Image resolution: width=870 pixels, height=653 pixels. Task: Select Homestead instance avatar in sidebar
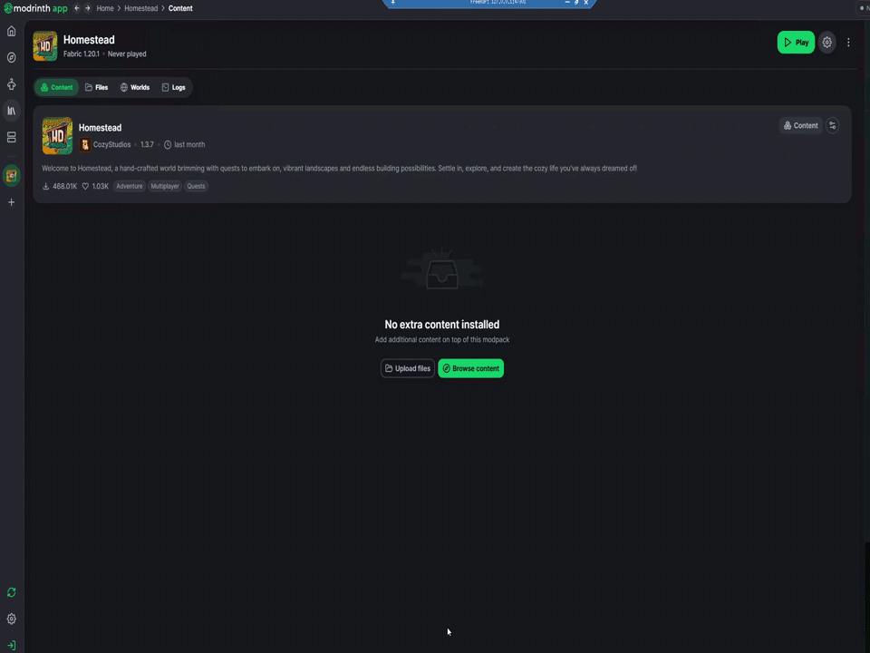[x=11, y=175]
